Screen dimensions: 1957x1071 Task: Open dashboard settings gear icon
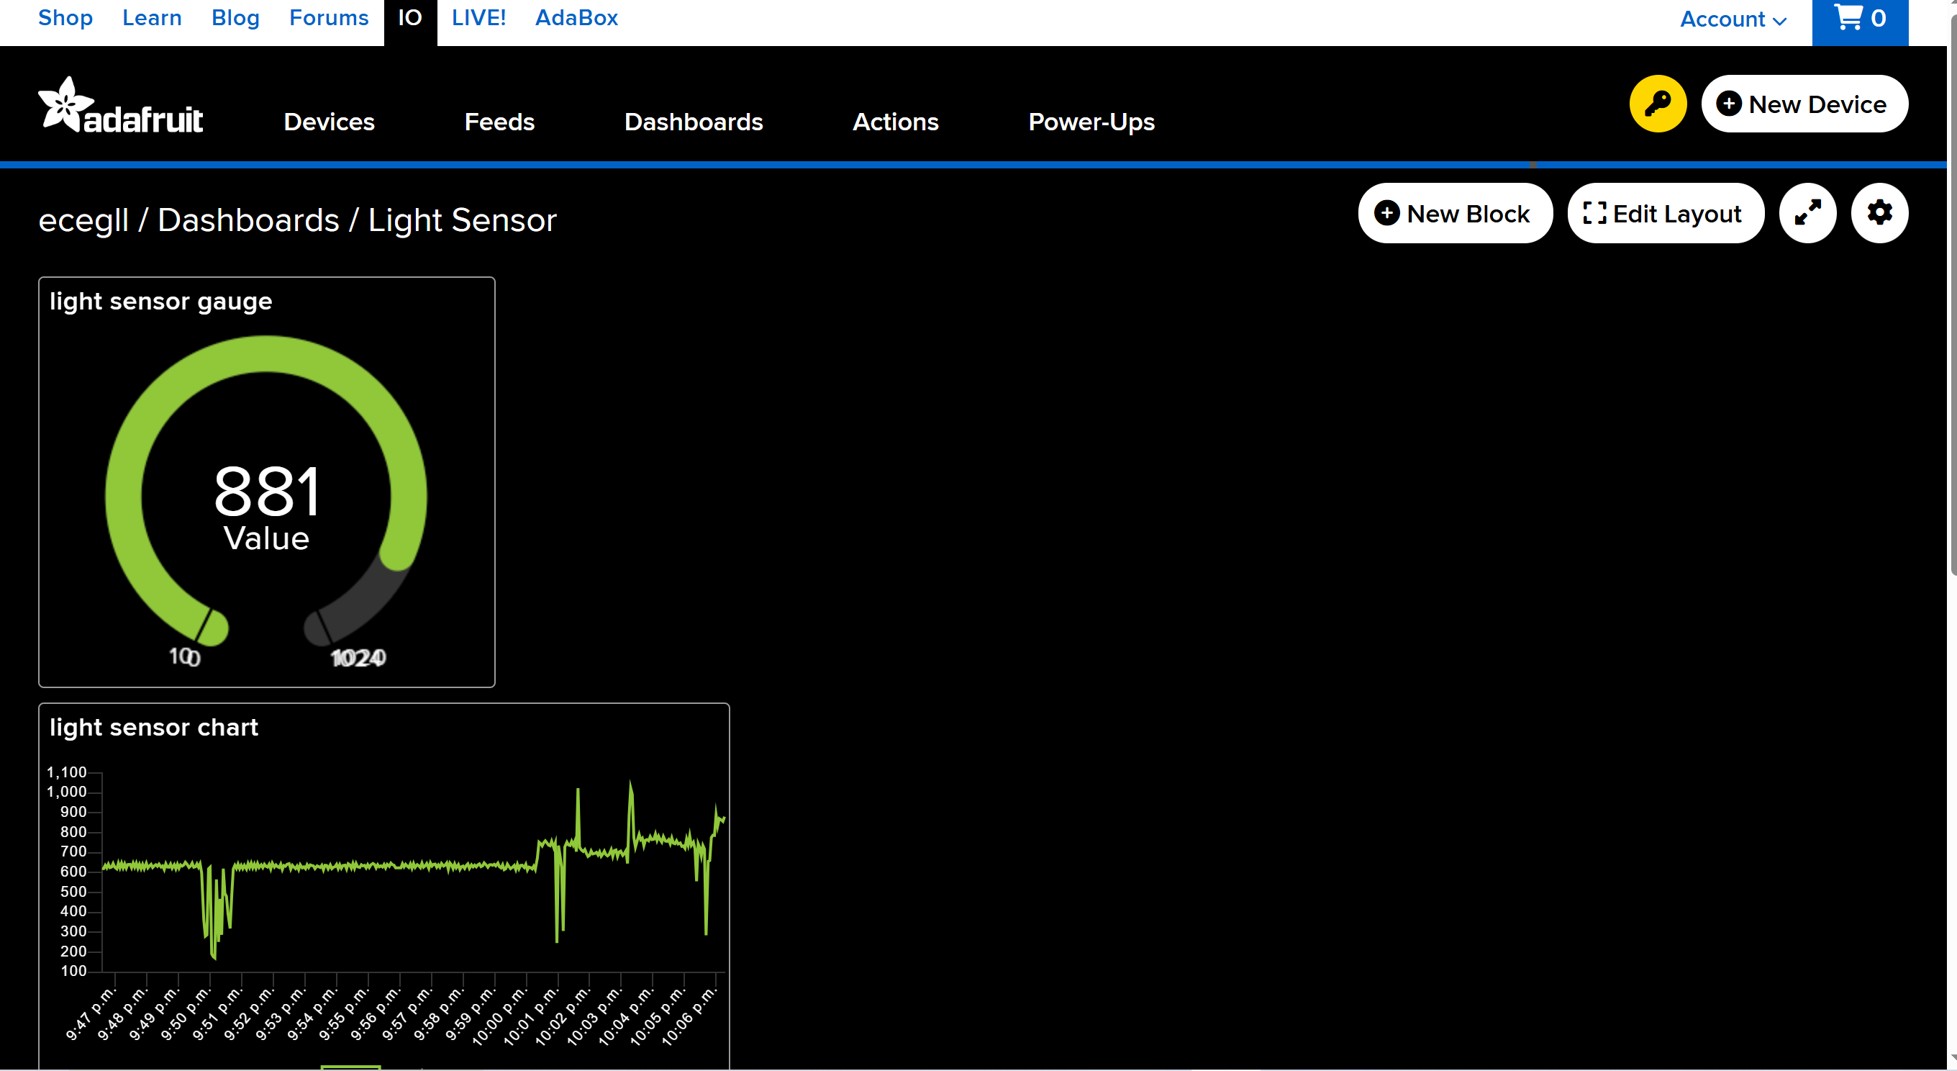click(1879, 213)
